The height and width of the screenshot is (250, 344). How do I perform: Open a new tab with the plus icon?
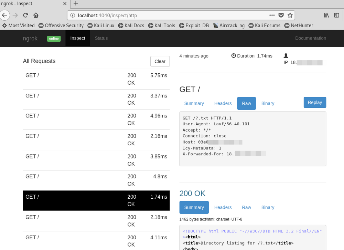76,3
